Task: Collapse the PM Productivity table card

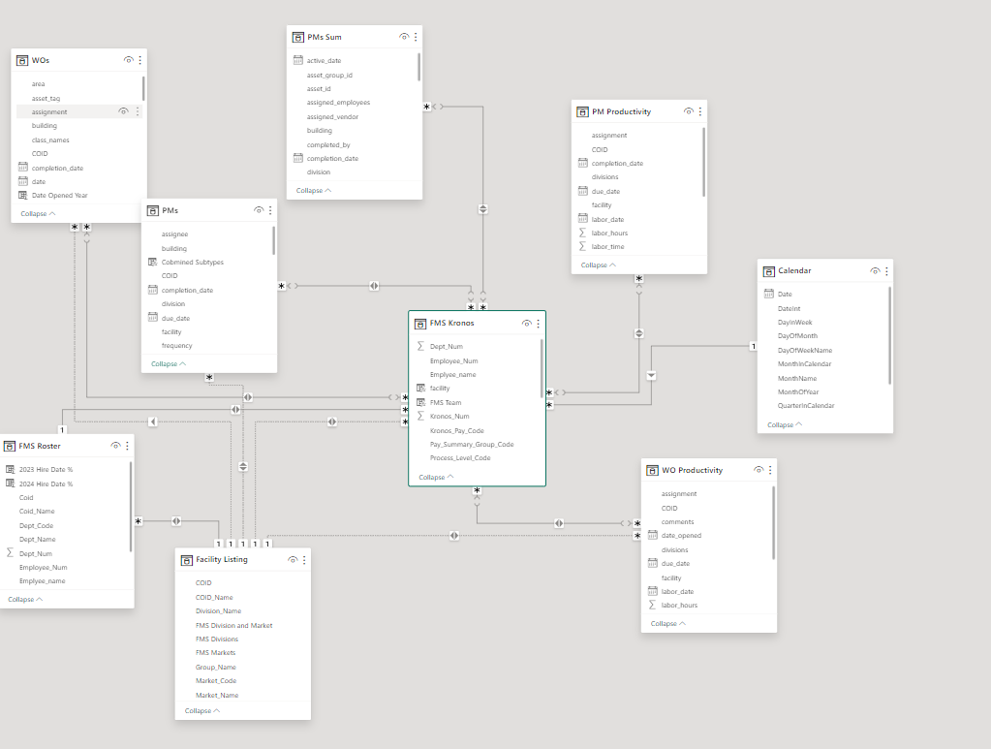Action: (599, 265)
